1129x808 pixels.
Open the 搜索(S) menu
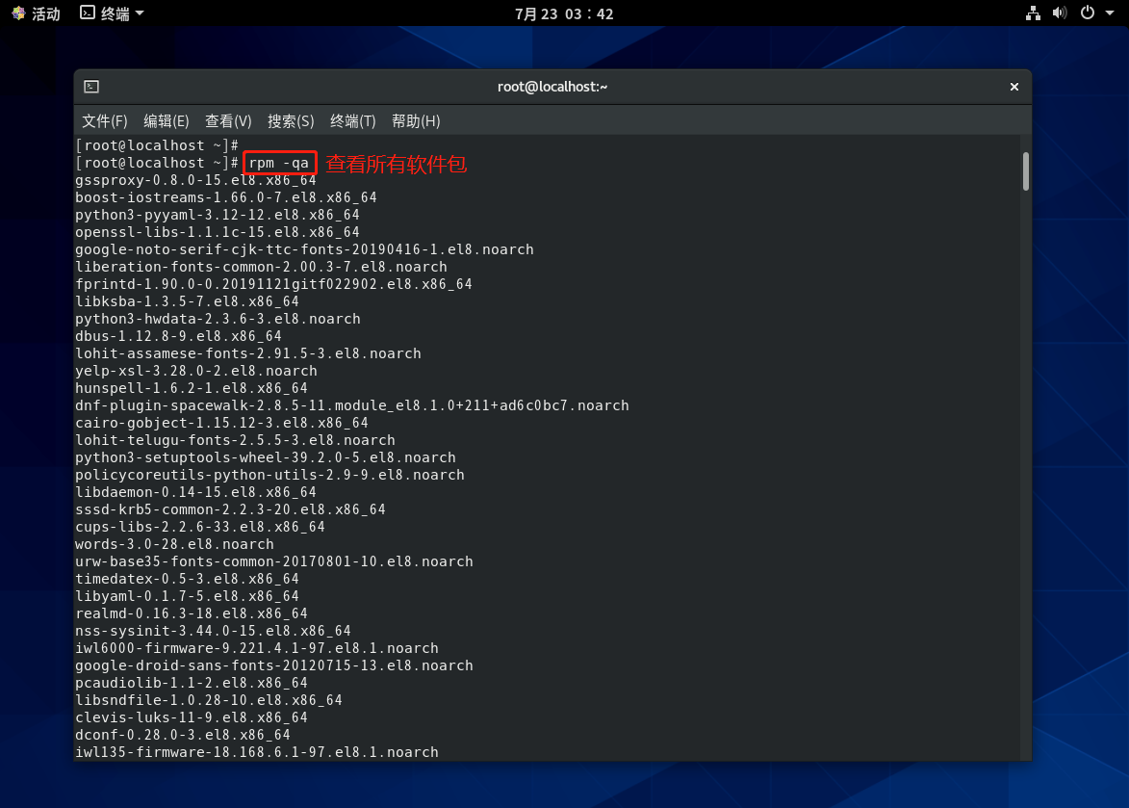[x=291, y=120]
